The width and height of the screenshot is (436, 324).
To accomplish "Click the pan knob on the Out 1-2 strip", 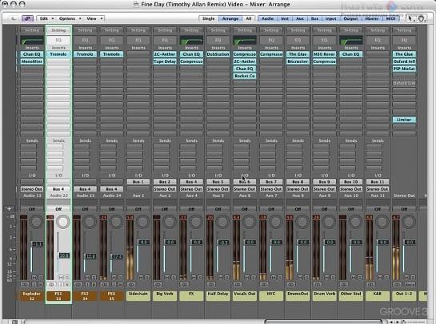I will (409, 222).
